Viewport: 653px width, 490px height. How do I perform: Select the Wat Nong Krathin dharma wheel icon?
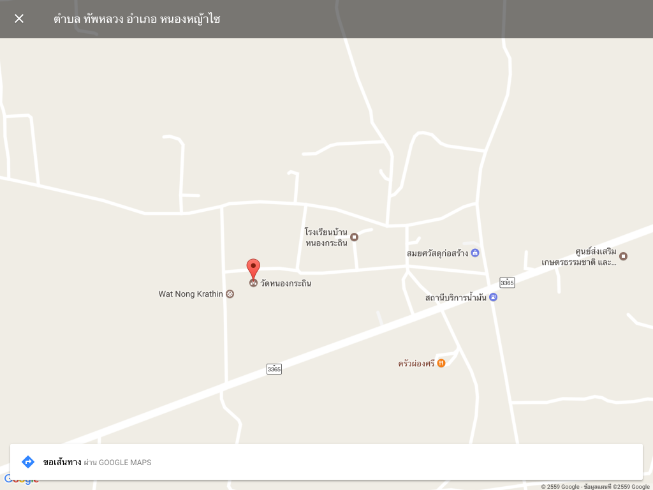point(230,294)
